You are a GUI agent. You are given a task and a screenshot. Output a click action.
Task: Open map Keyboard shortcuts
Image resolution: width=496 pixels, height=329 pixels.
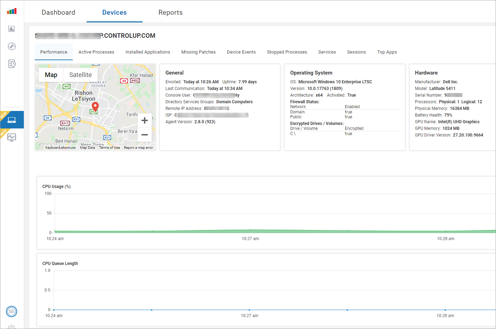tap(61, 148)
